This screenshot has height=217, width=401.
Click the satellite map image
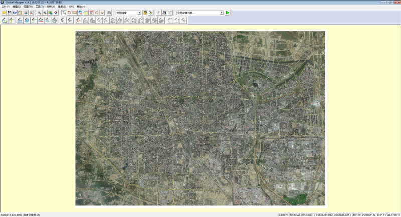pyautogui.click(x=200, y=118)
